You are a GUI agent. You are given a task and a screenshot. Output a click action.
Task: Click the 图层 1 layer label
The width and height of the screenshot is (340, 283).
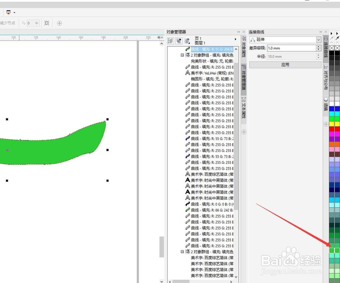coord(200,43)
